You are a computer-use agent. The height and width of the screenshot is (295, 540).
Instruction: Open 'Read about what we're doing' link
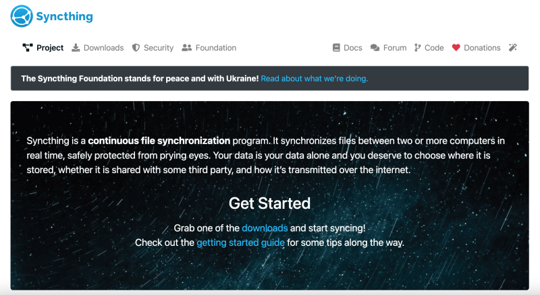pyautogui.click(x=315, y=78)
